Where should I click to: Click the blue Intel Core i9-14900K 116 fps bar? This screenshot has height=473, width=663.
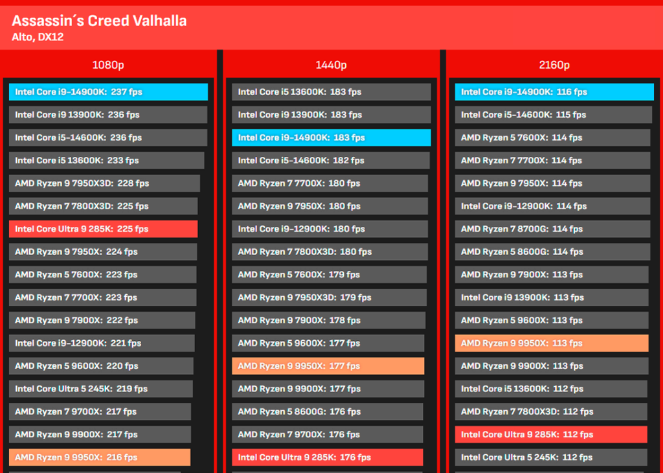tap(554, 92)
